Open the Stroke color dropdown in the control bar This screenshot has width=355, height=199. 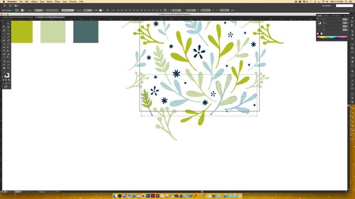click(23, 11)
